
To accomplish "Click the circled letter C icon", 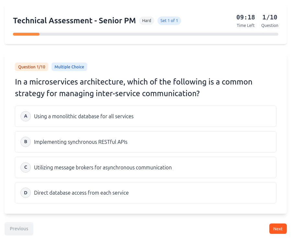I will [x=26, y=167].
